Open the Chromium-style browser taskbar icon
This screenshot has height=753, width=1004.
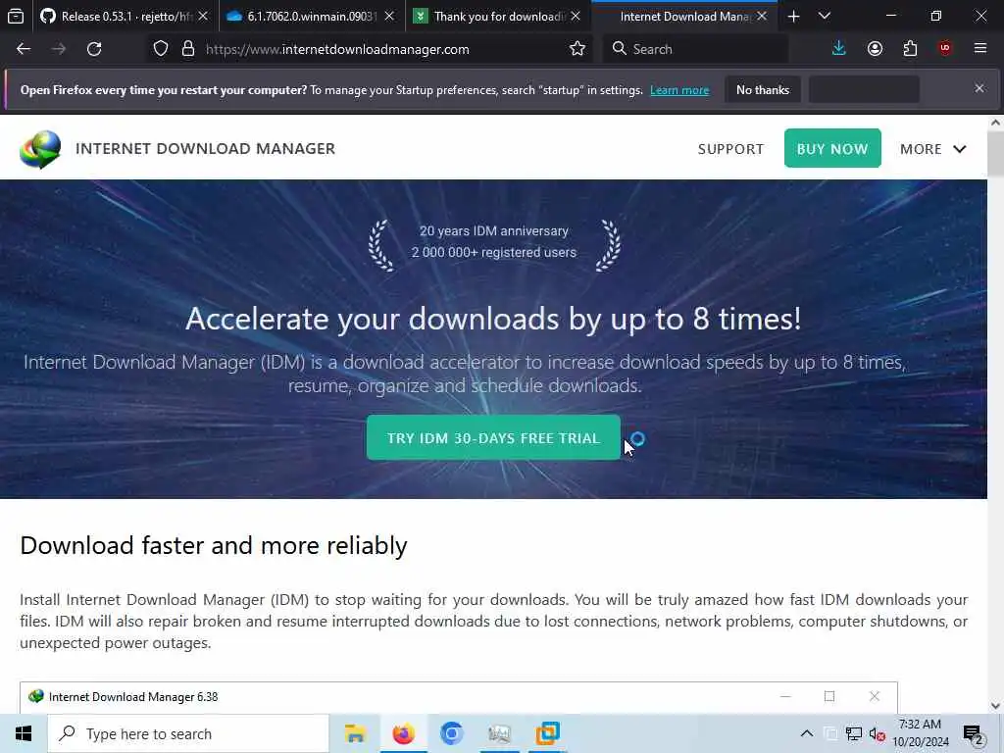(x=451, y=733)
